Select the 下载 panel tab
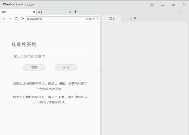 click(x=133, y=18)
